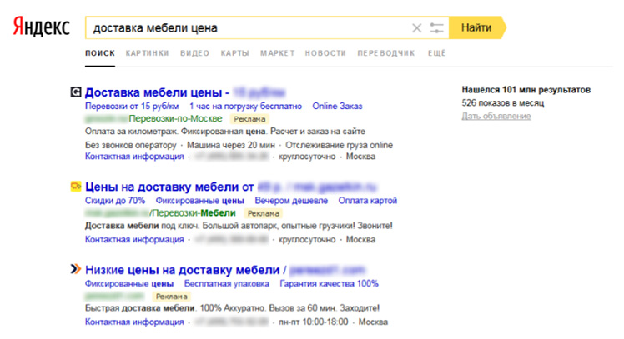624x339 pixels.
Task: Open Контактная информация of first ad
Action: pyautogui.click(x=134, y=157)
